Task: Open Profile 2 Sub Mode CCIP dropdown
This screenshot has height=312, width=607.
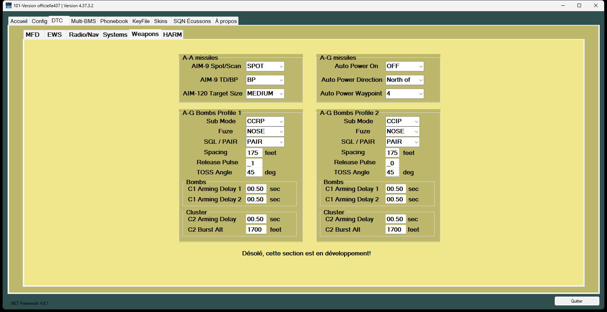Action: click(403, 121)
